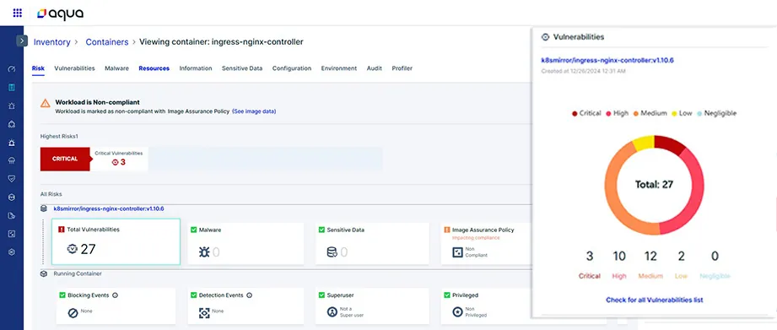Click the orange Medium legend dot
Viewport: 777px width, 330px height.
tap(636, 113)
